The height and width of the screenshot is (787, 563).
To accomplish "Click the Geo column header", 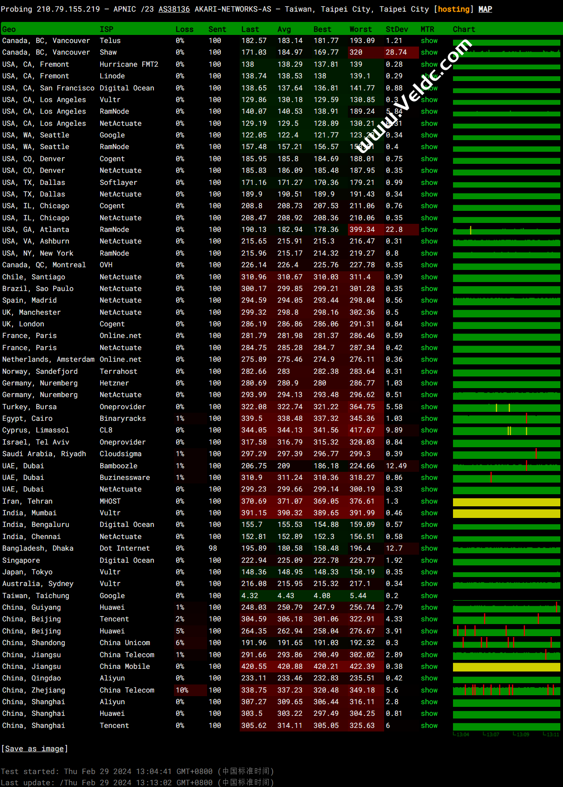I will (x=9, y=29).
